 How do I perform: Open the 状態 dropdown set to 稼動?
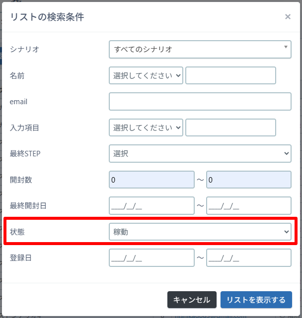coord(200,232)
